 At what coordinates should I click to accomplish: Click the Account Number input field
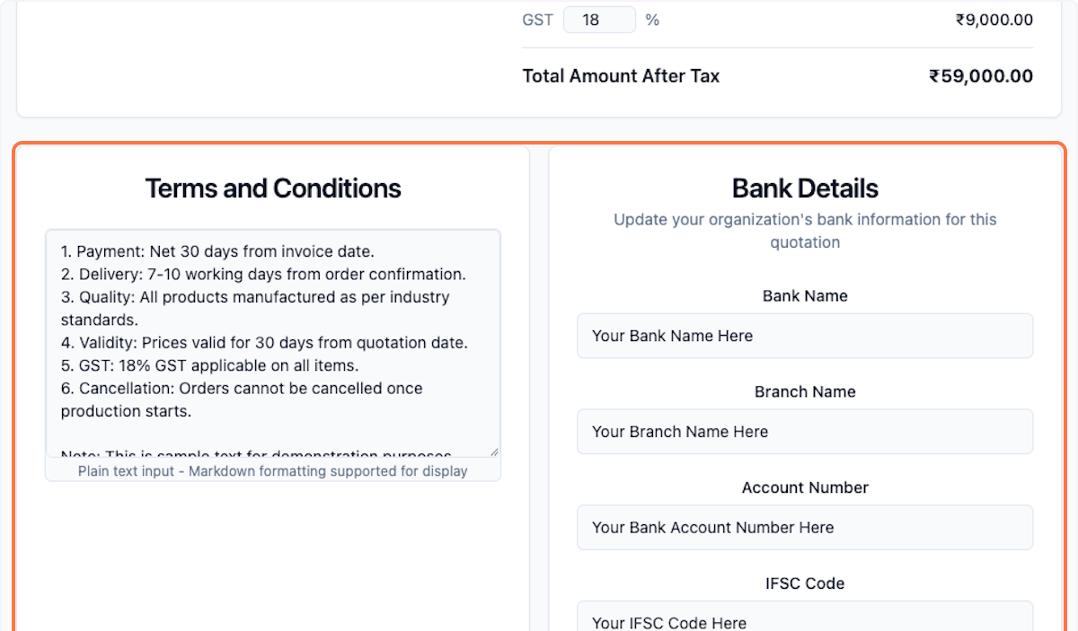coord(805,528)
